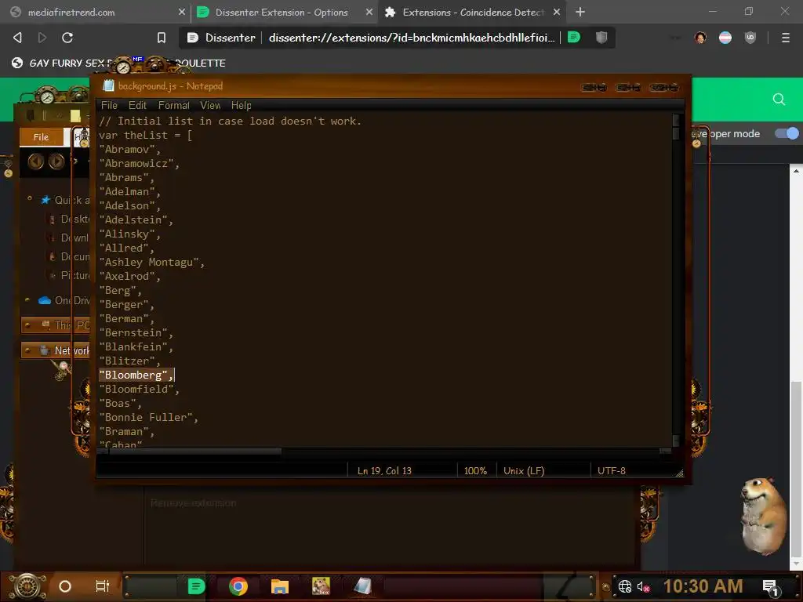This screenshot has height=602, width=803.
Task: Open the browser hamburger menu
Action: 786,38
